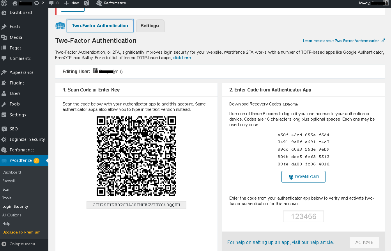
Task: Click the QR code image
Action: (136, 156)
